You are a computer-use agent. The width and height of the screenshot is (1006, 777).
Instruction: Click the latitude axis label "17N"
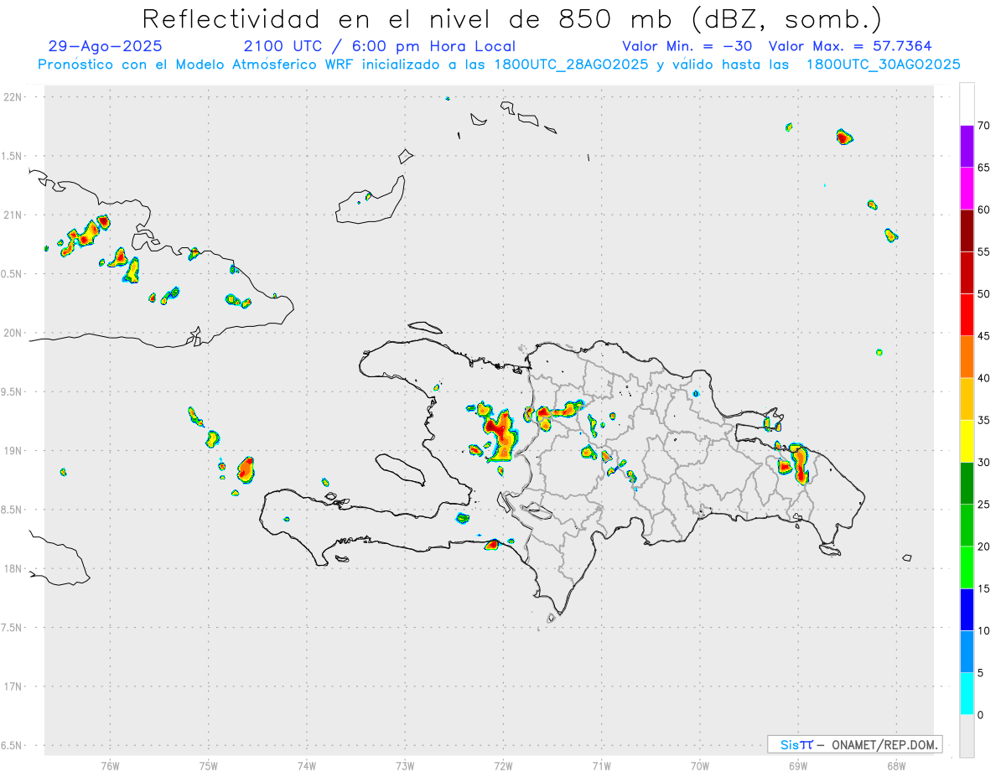pyautogui.click(x=13, y=686)
